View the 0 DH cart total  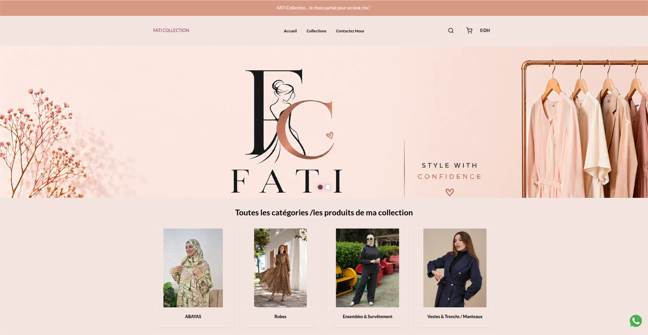pos(485,31)
